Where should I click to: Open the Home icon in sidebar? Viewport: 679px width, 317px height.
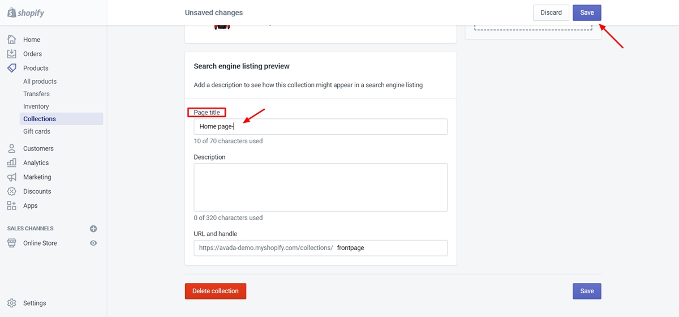tap(12, 40)
